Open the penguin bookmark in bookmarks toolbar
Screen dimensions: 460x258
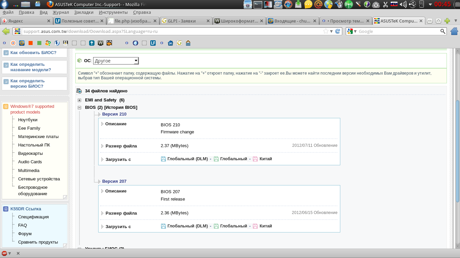pos(109,43)
